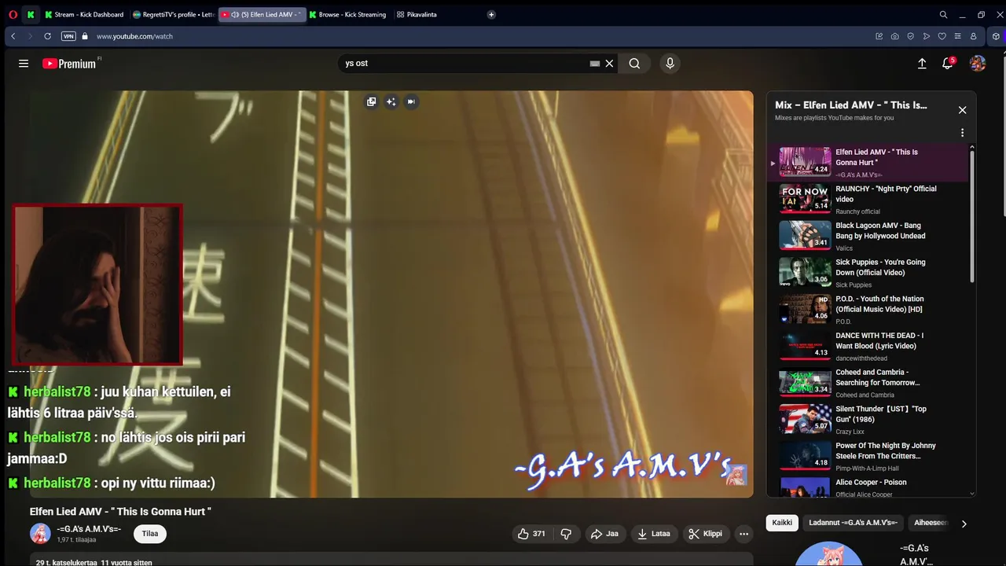Click the magnifier search button
The image size is (1006, 566).
click(x=634, y=64)
